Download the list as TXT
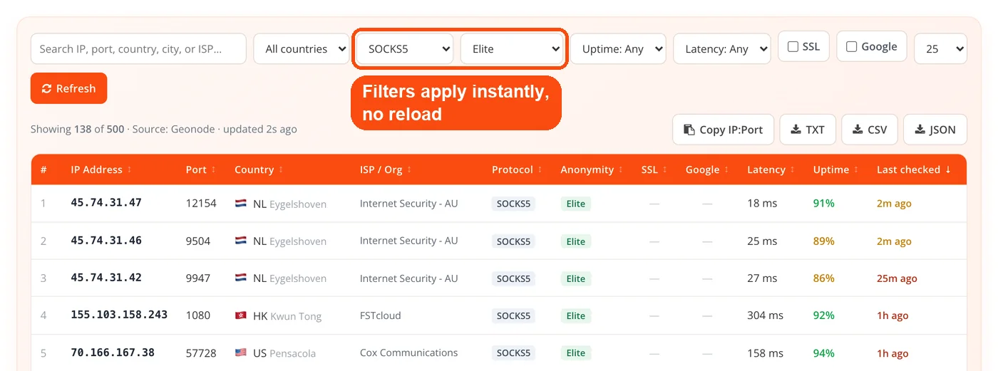The height and width of the screenshot is (371, 998). click(x=808, y=130)
